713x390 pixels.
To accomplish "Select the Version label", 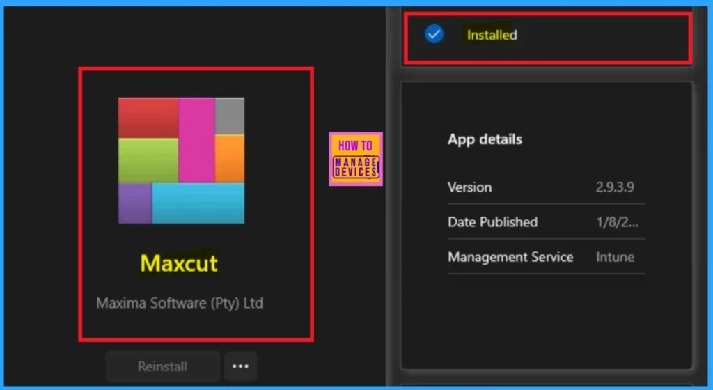I will (470, 187).
